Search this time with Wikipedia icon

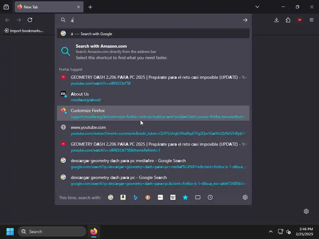click(x=173, y=197)
